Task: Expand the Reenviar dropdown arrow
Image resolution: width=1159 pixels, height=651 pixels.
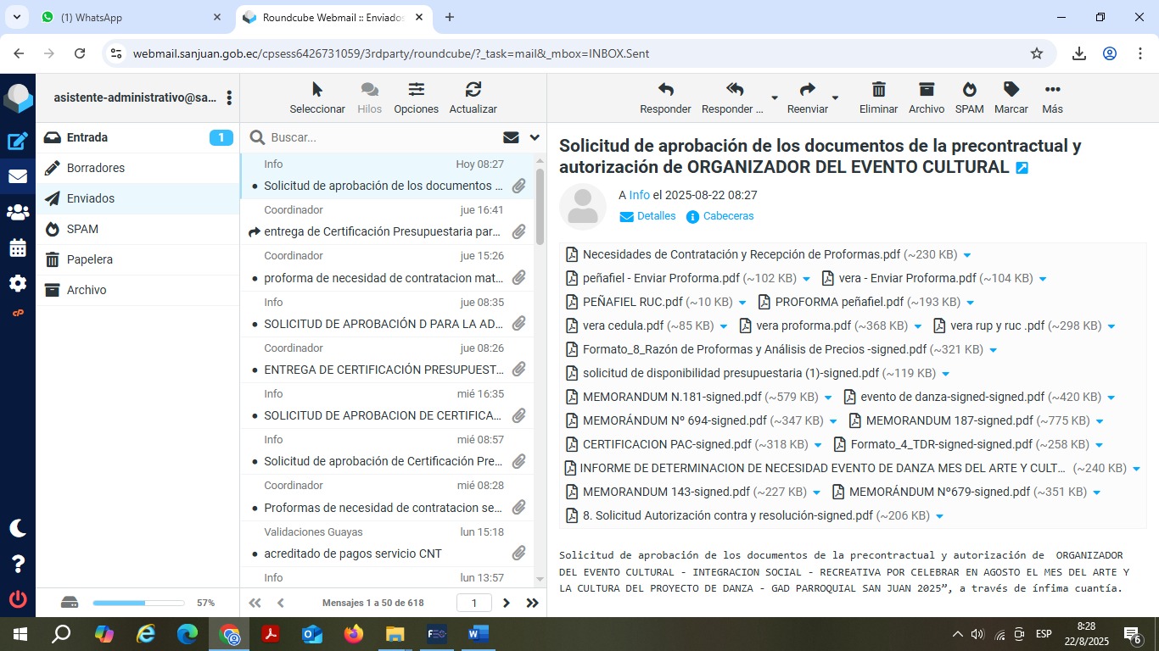Action: click(835, 98)
